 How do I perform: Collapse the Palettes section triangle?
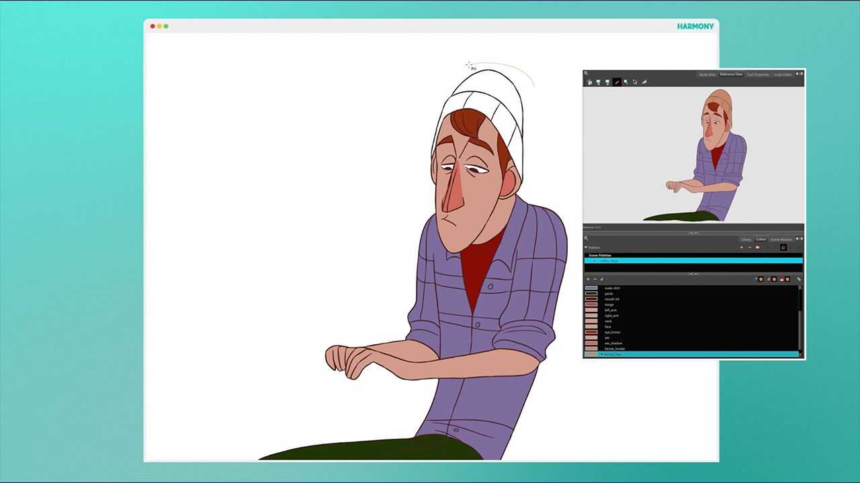[586, 248]
